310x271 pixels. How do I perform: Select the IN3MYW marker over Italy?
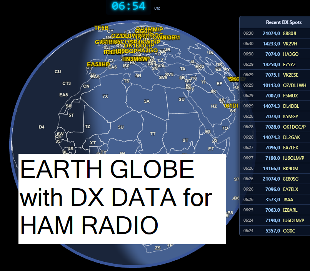click(135, 59)
